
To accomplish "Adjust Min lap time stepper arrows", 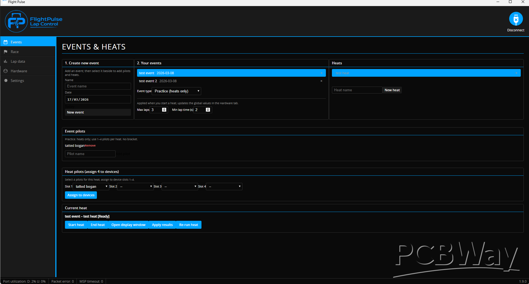I will [208, 110].
